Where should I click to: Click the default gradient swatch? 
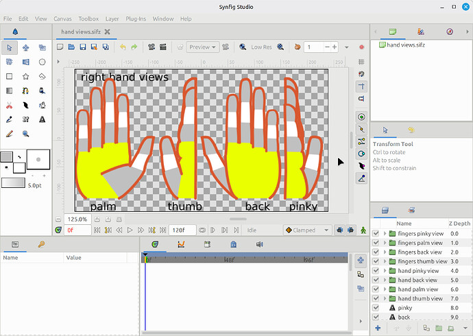tap(13, 183)
